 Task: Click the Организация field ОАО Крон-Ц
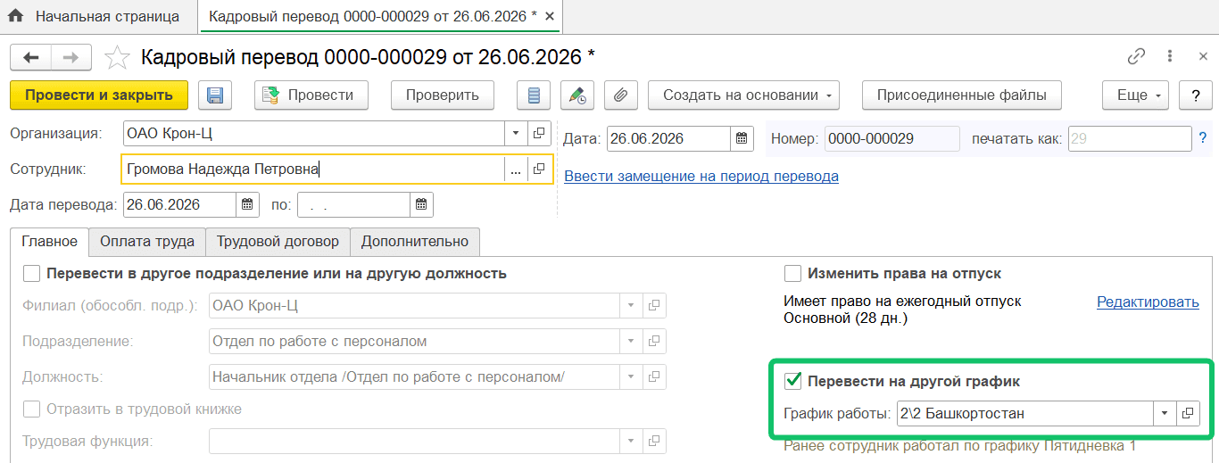point(313,134)
